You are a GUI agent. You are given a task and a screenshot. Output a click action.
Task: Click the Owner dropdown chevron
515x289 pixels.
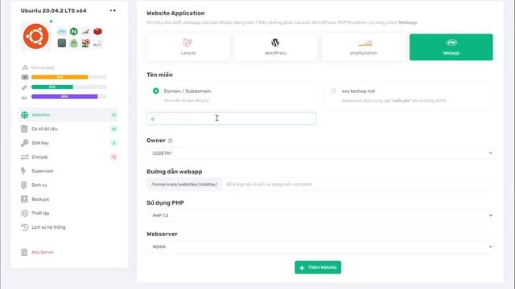coord(490,153)
